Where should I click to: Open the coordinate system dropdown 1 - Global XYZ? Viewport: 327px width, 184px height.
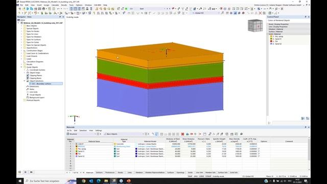[219, 13]
